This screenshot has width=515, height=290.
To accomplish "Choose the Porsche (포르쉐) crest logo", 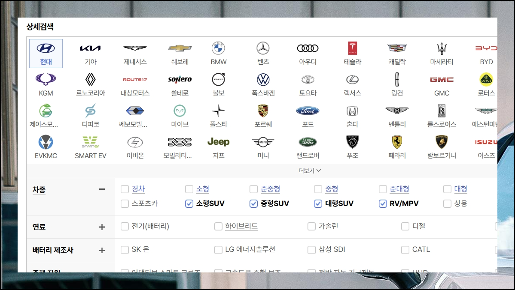I will [263, 111].
